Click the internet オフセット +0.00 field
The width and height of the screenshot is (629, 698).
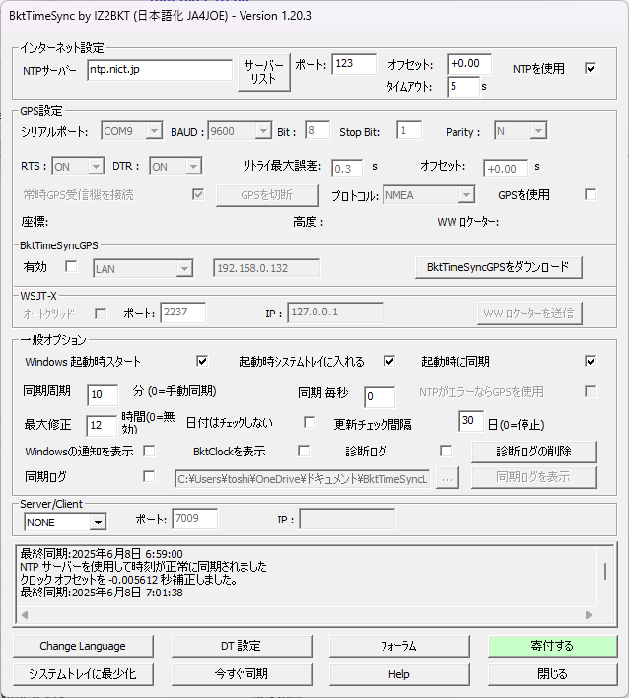(469, 64)
